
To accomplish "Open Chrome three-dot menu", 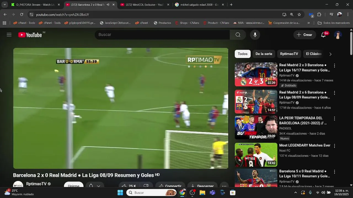I will coord(348,15).
